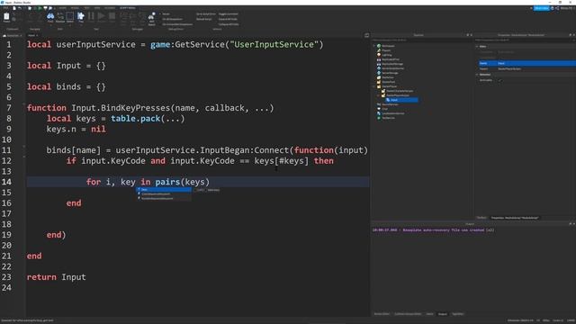The height and width of the screenshot is (324, 576).
Task: Click the ReplicatedStorage icon in Explorer
Action: 379,64
